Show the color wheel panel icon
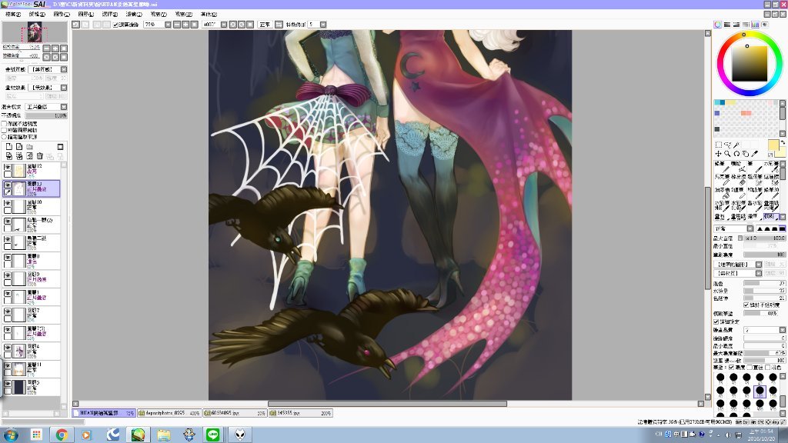Image resolution: width=788 pixels, height=443 pixels. 718,24
